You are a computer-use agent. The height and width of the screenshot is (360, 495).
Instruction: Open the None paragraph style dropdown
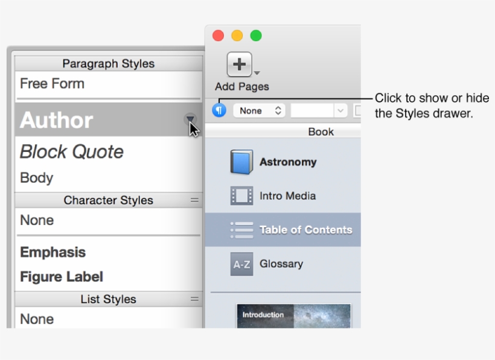[259, 110]
